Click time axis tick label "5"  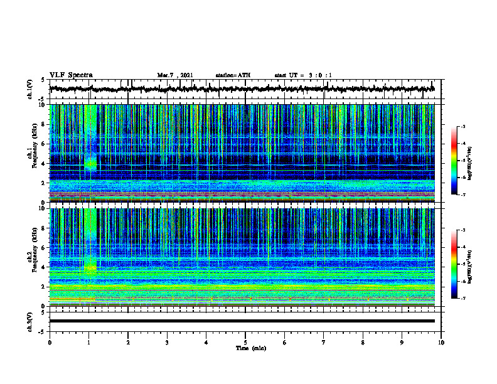[245, 343]
